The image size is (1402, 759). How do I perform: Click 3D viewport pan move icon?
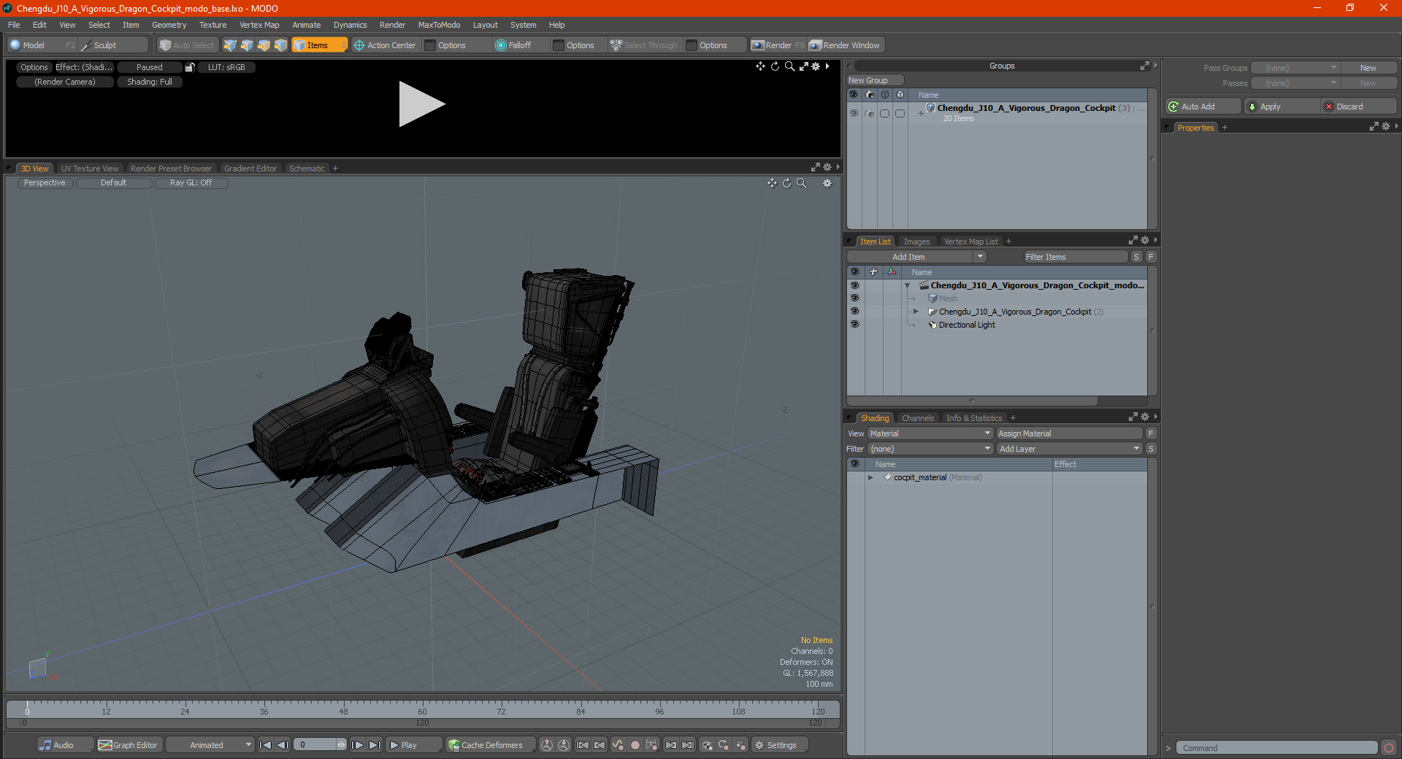coord(772,183)
